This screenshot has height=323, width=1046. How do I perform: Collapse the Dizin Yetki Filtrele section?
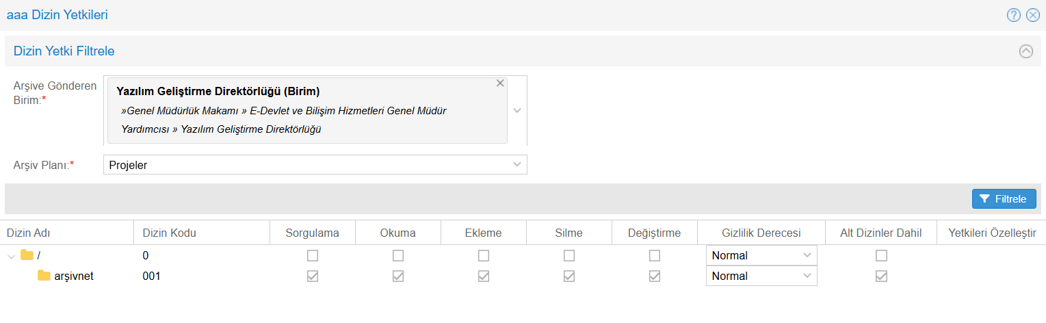1025,51
